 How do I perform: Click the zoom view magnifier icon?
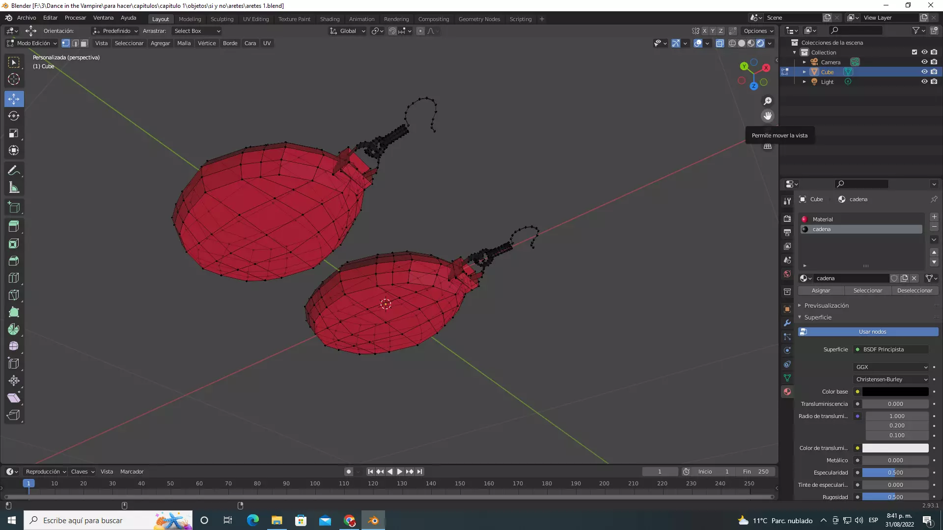768,101
